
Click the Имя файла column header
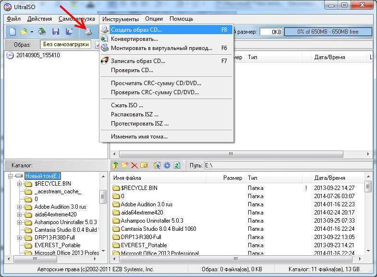pyautogui.click(x=158, y=178)
